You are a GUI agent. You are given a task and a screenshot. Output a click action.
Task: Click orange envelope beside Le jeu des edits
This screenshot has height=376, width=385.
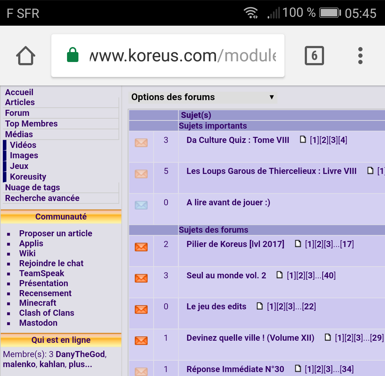pyautogui.click(x=141, y=309)
